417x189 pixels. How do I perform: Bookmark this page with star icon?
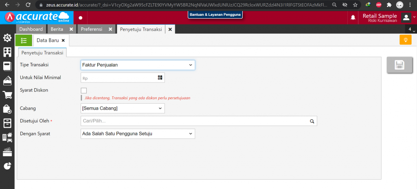355,5
